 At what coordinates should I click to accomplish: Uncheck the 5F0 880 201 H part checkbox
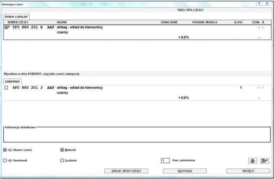pos(6,27)
